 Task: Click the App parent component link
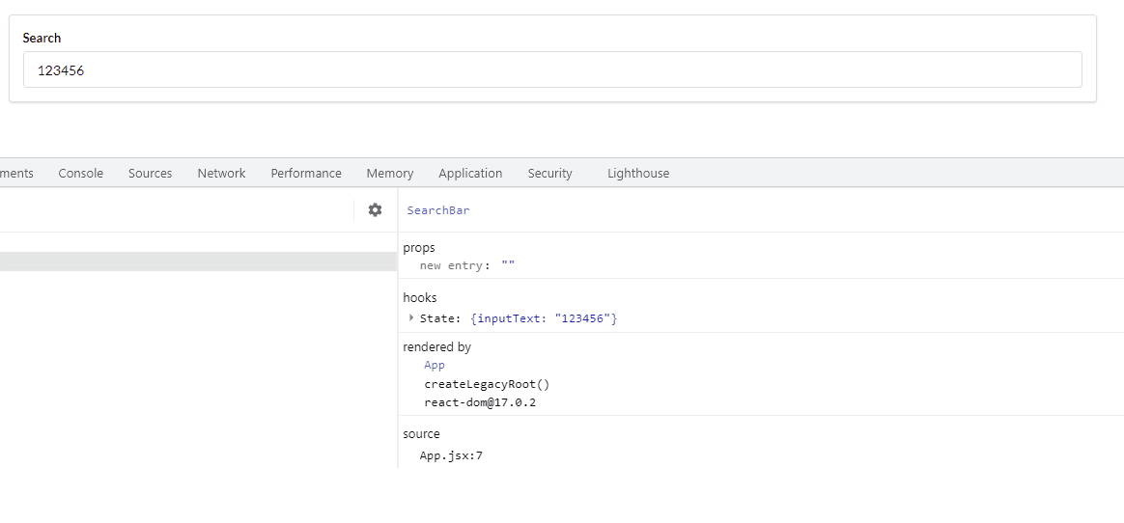[435, 365]
